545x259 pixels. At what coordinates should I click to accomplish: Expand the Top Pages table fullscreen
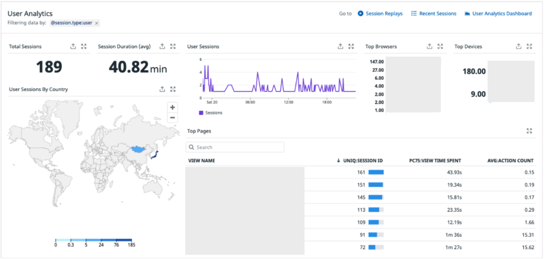(x=529, y=131)
